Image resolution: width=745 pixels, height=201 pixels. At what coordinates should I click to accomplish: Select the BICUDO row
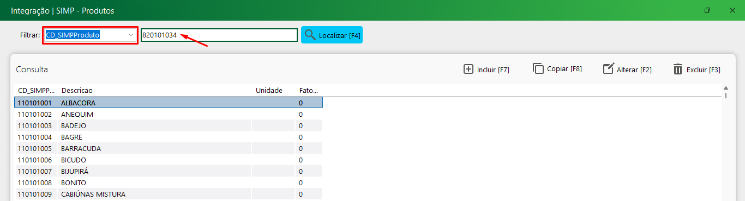(169, 160)
